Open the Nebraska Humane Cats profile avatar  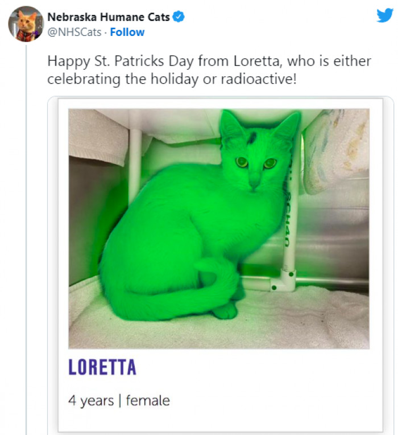(x=26, y=24)
